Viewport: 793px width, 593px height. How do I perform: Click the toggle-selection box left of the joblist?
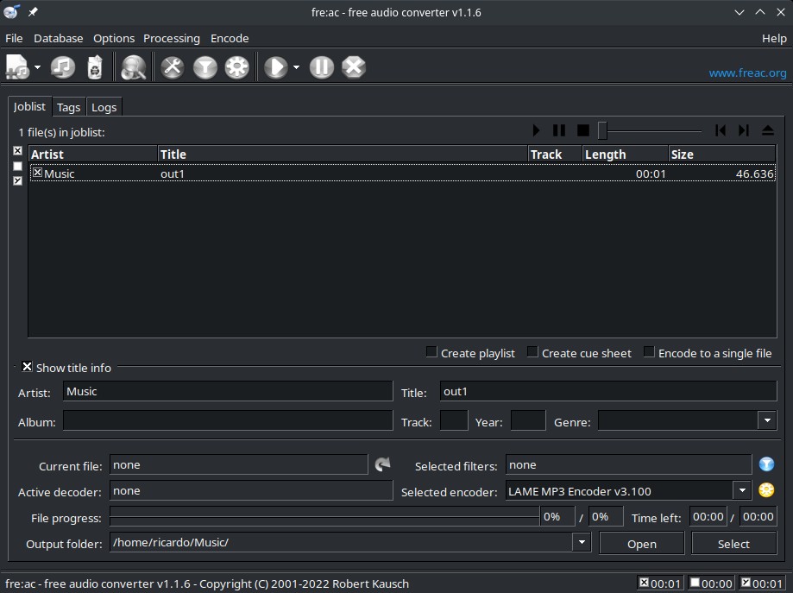coord(18,180)
